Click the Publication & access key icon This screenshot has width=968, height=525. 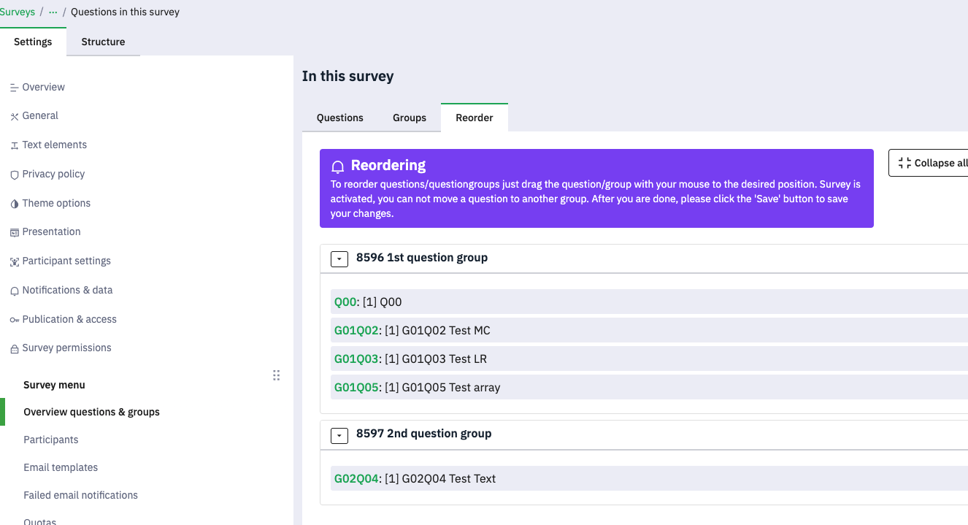(14, 320)
